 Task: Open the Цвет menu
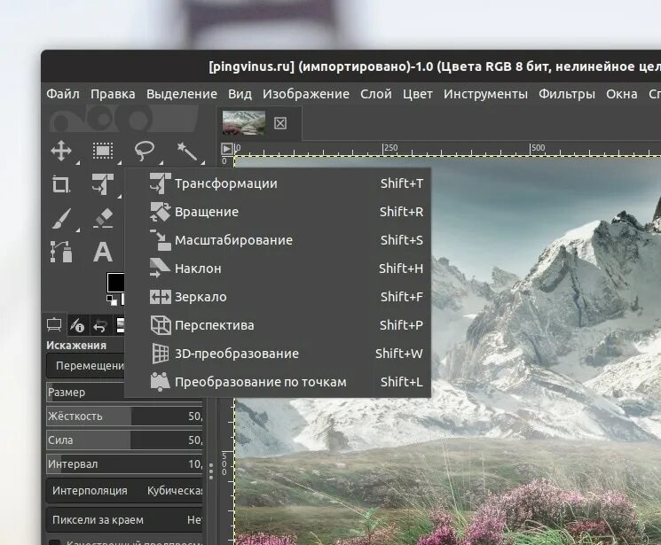pos(418,94)
